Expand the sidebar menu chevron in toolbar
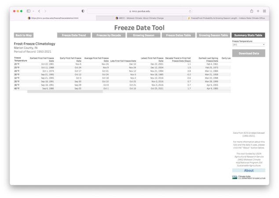 pyautogui.click(x=33, y=11)
